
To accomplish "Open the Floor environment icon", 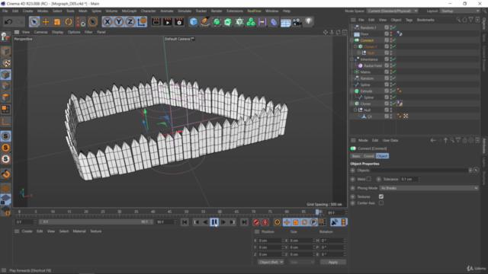I will 285,22.
